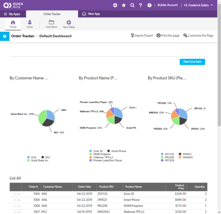Screen dimensions: 221x214
Task: Open My Apps grid menu
Action: click(12, 14)
